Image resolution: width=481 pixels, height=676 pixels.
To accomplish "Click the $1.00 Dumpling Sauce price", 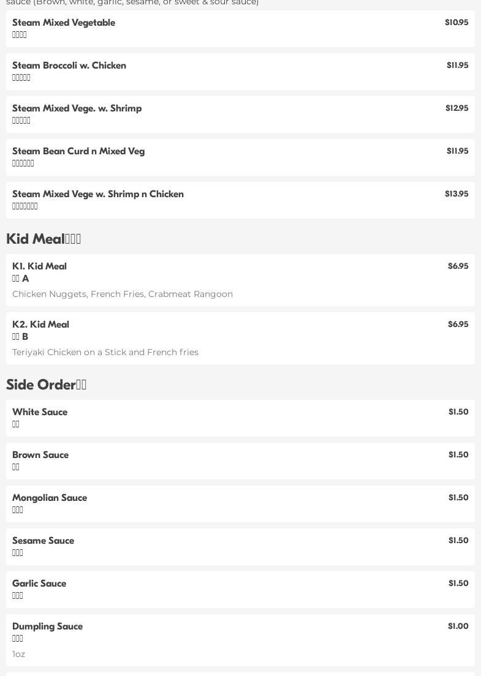I will click(x=458, y=626).
